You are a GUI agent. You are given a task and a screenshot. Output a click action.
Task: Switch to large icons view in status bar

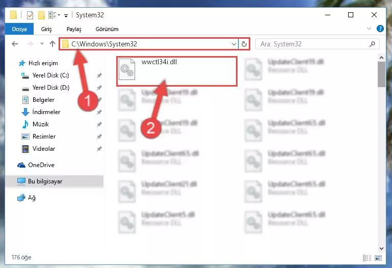click(x=378, y=258)
